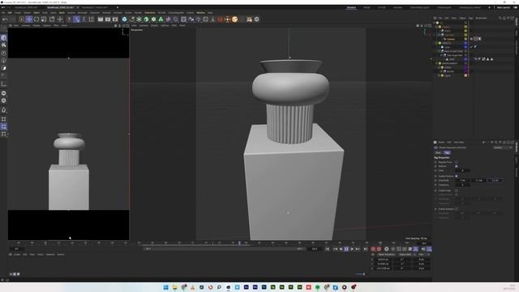Click the Render View clapperboard icon

tap(101, 19)
